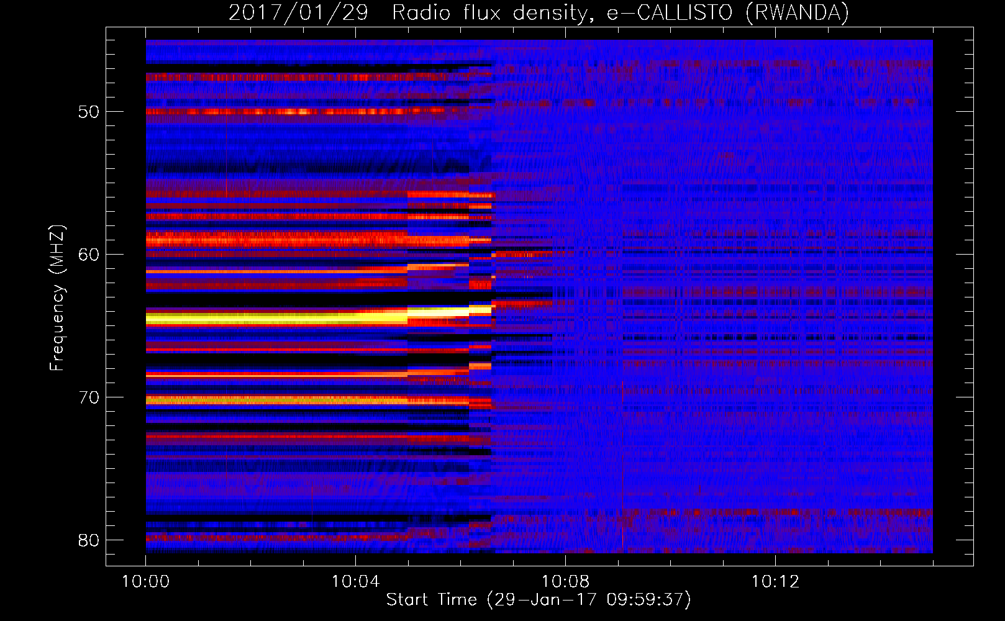The height and width of the screenshot is (621, 1005).
Task: Select the 10:04 time tick label
Action: click(355, 582)
